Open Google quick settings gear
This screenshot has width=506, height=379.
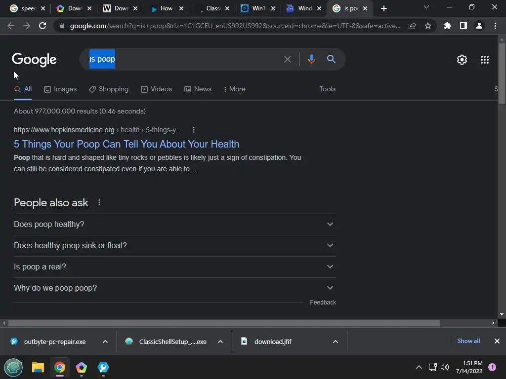(462, 60)
